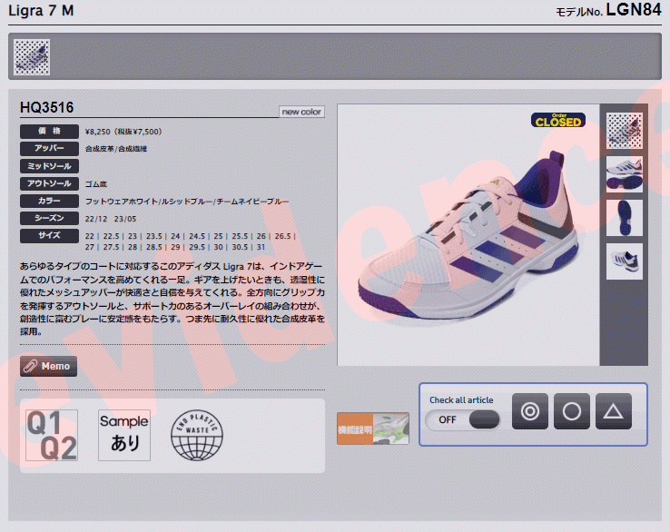Viewport: 670px width, 532px height.
Task: Click the main Ligra 7 shoe image
Action: click(x=468, y=235)
